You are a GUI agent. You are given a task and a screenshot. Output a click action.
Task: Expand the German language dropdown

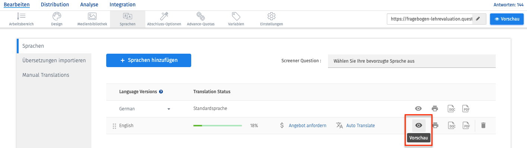(x=168, y=109)
